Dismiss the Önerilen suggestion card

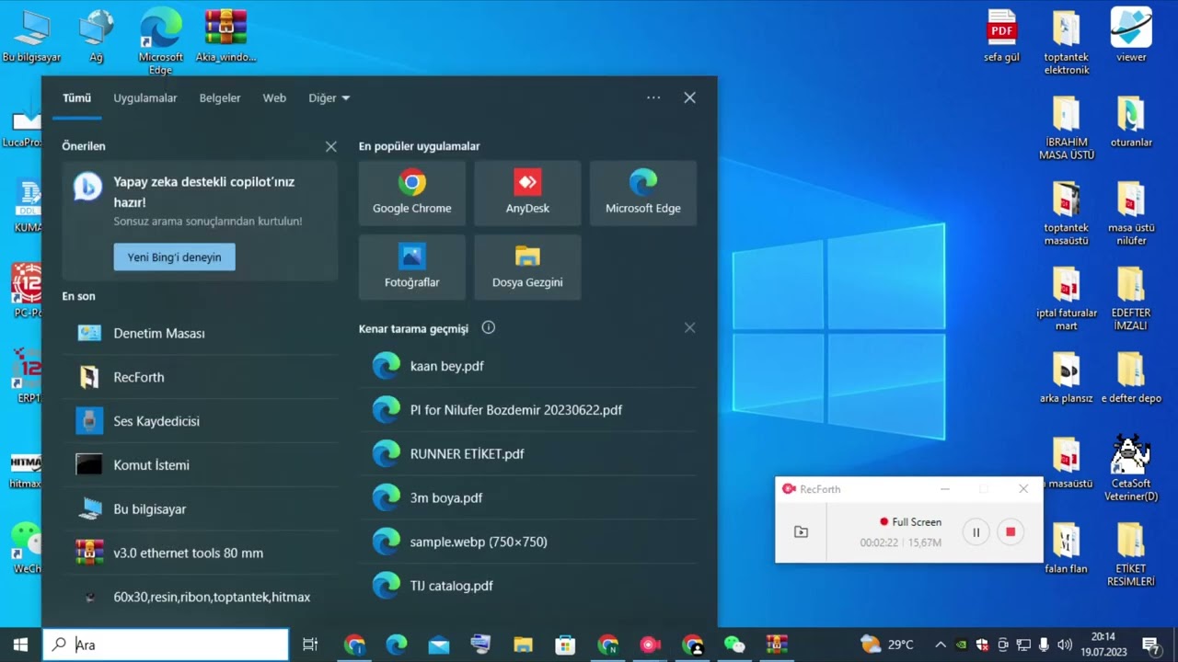tap(330, 146)
